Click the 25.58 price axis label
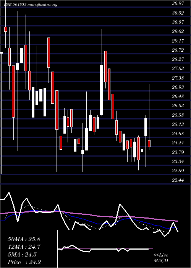This screenshot has width=191, height=268. (x=178, y=115)
